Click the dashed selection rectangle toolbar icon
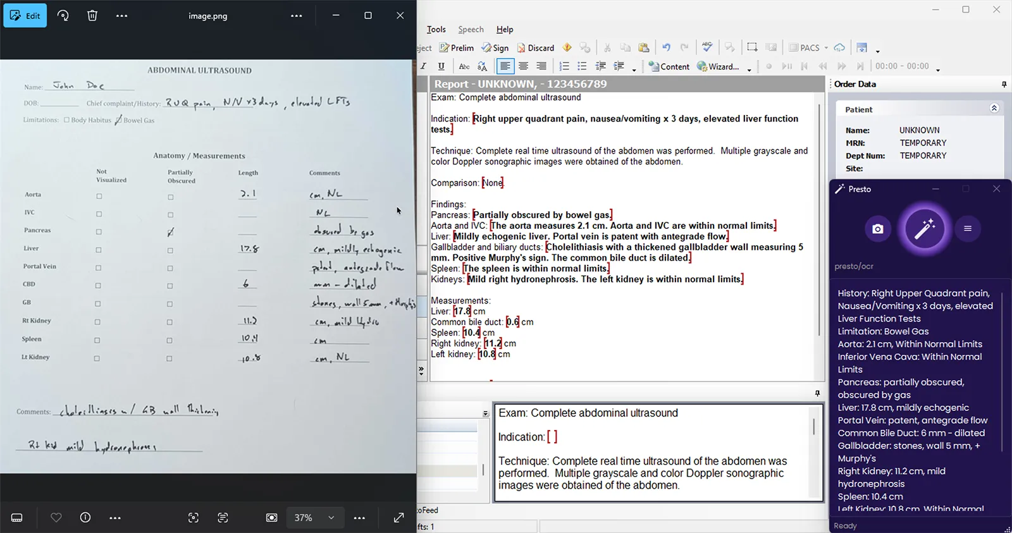The image size is (1012, 533). point(752,47)
